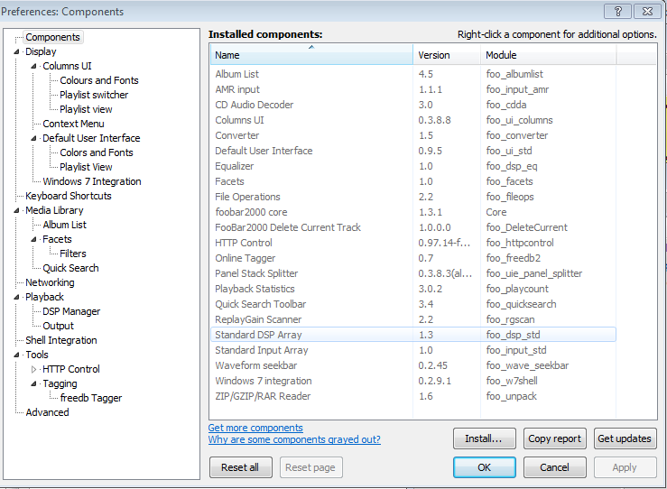Select the Converter component row
This screenshot has height=489, width=667.
coord(413,135)
